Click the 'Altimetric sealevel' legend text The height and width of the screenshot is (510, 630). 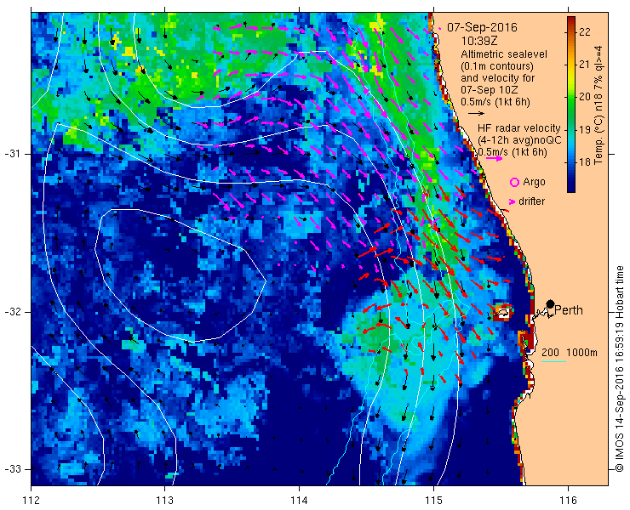tap(504, 54)
